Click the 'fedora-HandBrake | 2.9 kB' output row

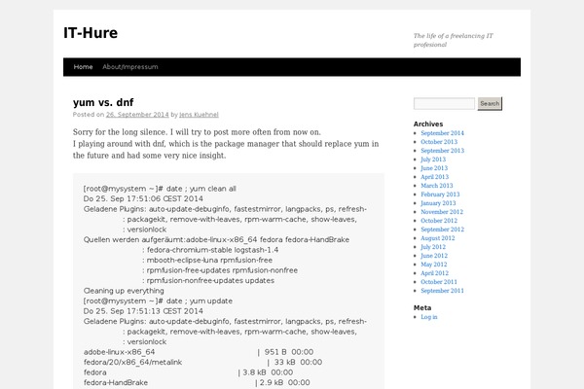197,382
